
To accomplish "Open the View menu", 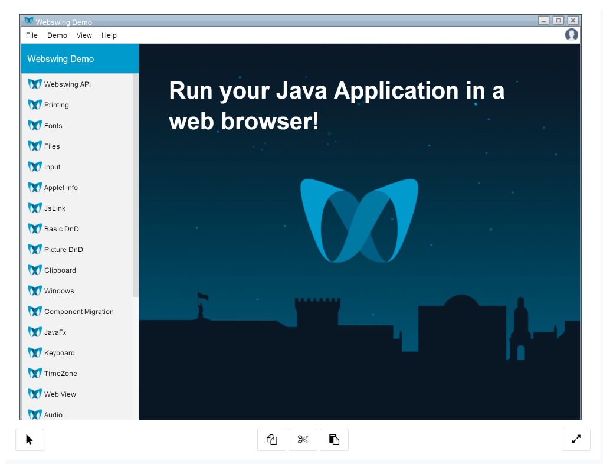I will click(84, 35).
